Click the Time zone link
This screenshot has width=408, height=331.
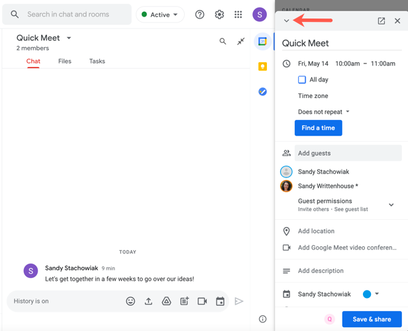pos(313,96)
